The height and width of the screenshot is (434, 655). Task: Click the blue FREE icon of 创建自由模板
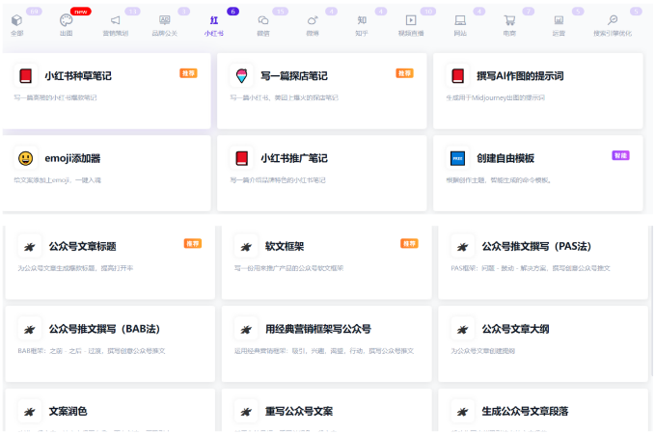[x=458, y=158]
